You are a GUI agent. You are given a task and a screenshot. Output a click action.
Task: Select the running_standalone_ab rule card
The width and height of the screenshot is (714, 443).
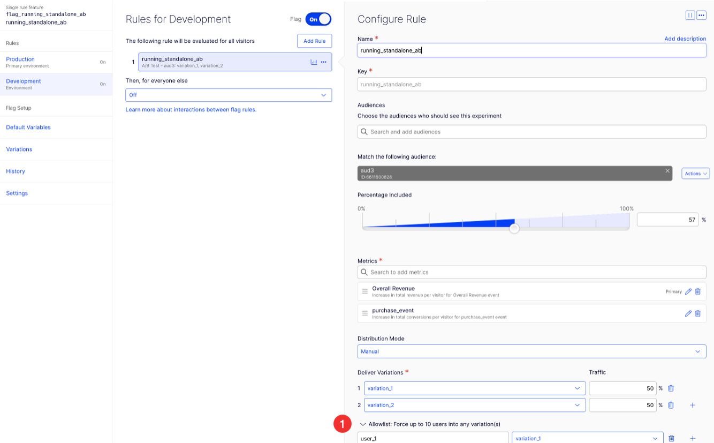click(x=235, y=62)
